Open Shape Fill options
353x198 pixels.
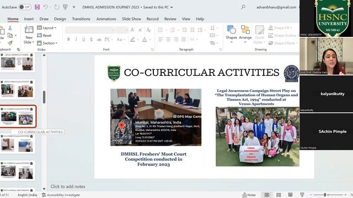coord(280,28)
